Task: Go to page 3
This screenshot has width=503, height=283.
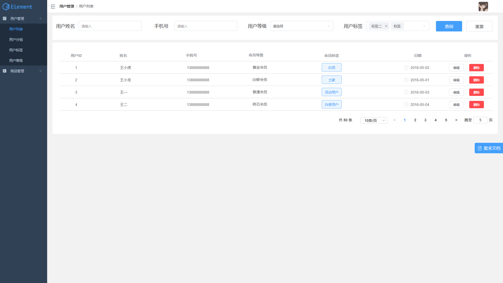Action: [x=425, y=120]
